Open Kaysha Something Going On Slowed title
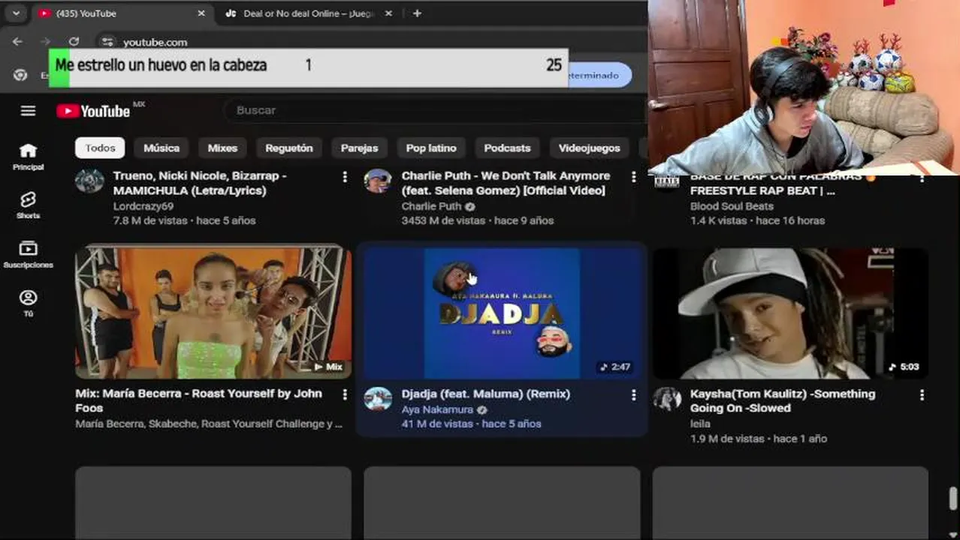The image size is (960, 540). click(x=782, y=400)
